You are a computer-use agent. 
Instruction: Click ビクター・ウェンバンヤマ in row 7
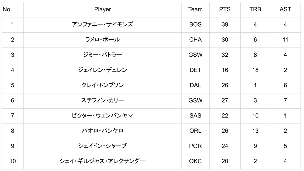pyautogui.click(x=102, y=116)
